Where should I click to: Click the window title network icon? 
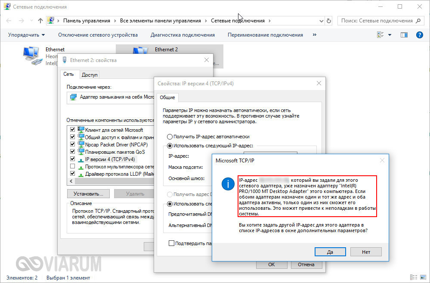point(7,6)
